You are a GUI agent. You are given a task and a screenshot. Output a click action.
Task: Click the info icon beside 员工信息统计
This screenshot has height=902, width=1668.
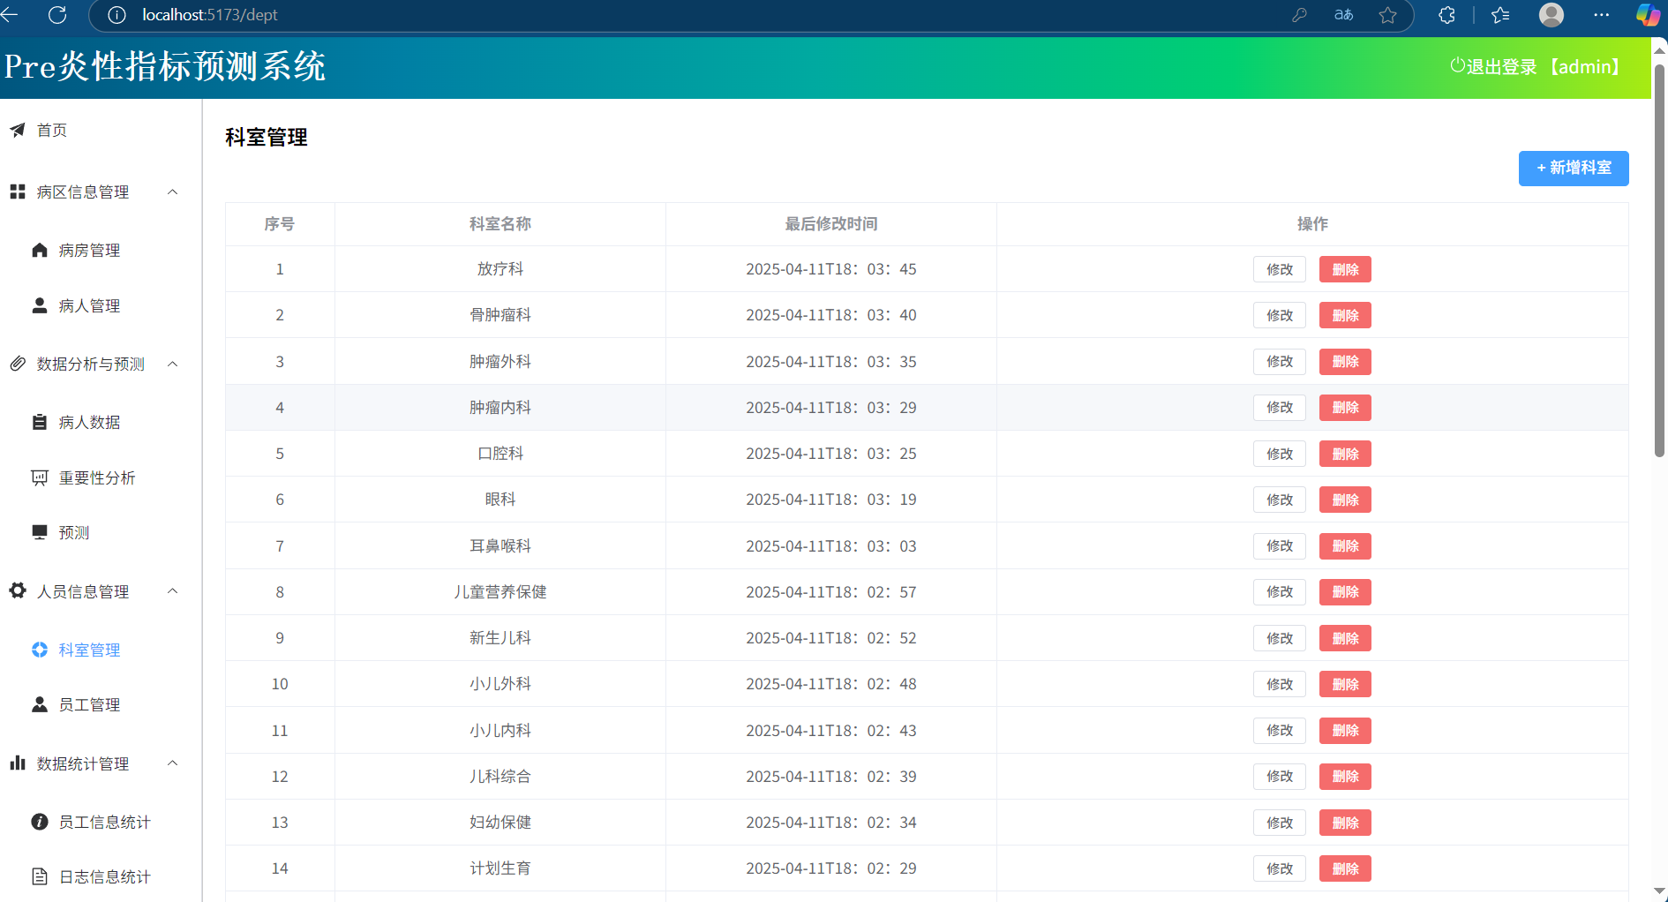pyautogui.click(x=40, y=823)
